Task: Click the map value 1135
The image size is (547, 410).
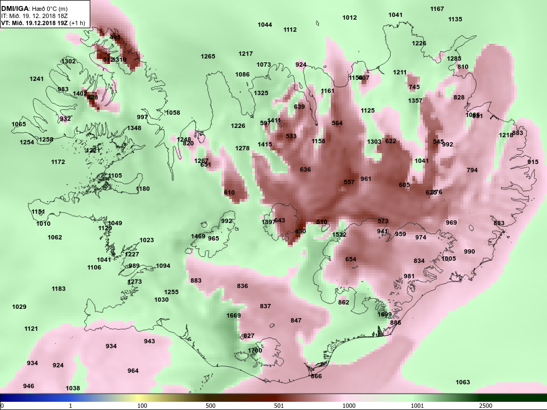Action: pyautogui.click(x=455, y=19)
